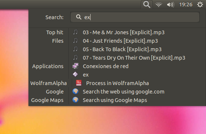Click music note icon for Tears Dry On

point(75,58)
